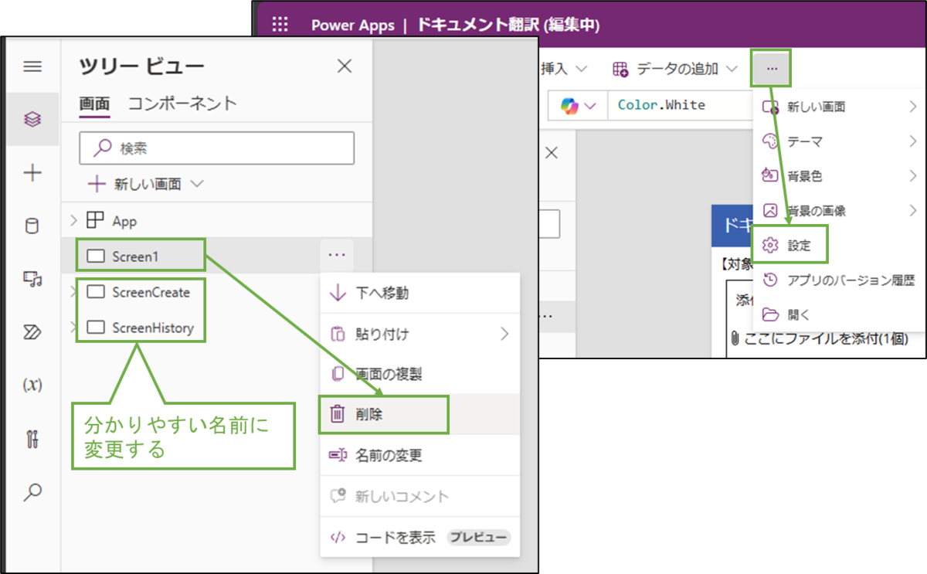This screenshot has height=574, width=927.
Task: Switch to the コンポーネント tab
Action: (182, 104)
